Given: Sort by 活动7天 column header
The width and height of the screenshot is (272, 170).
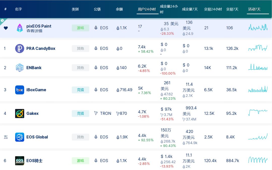Looking at the screenshot, I should (254, 9).
